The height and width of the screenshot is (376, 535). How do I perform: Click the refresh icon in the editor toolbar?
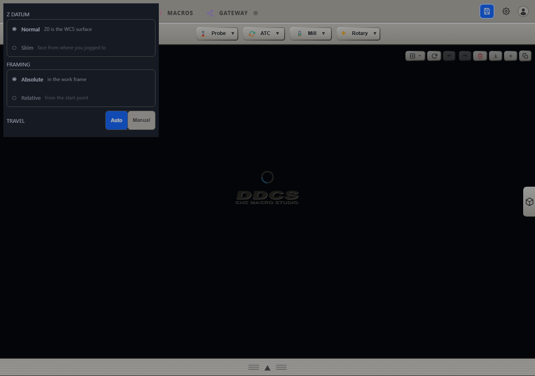tap(434, 56)
